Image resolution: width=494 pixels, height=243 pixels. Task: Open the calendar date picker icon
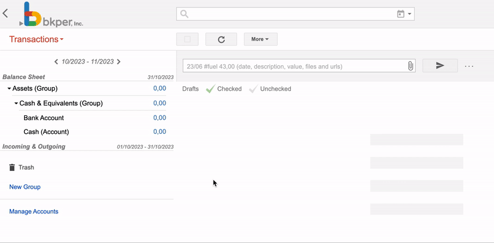[400, 14]
